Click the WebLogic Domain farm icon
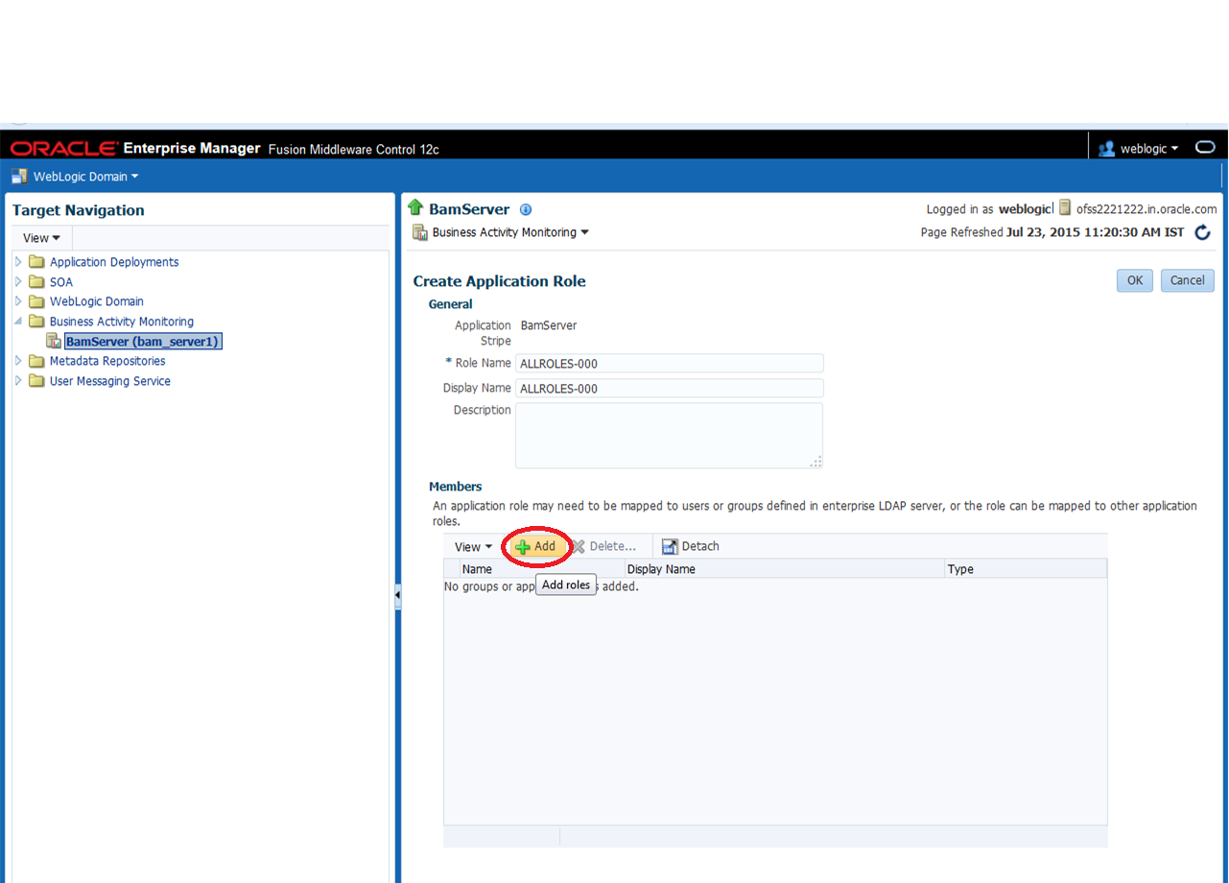Screen dimensions: 1229x883 click(x=19, y=177)
